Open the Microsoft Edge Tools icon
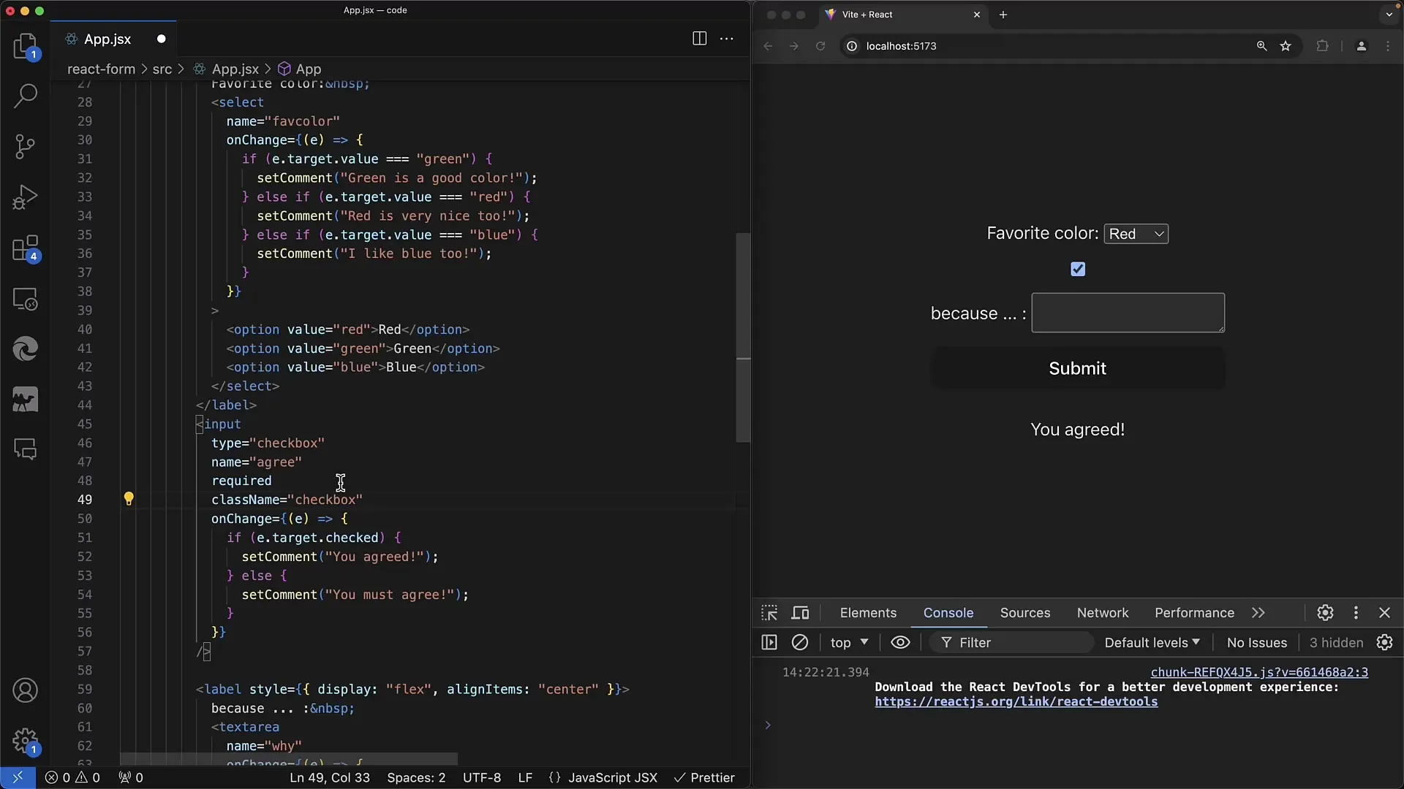1404x789 pixels. coord(26,349)
